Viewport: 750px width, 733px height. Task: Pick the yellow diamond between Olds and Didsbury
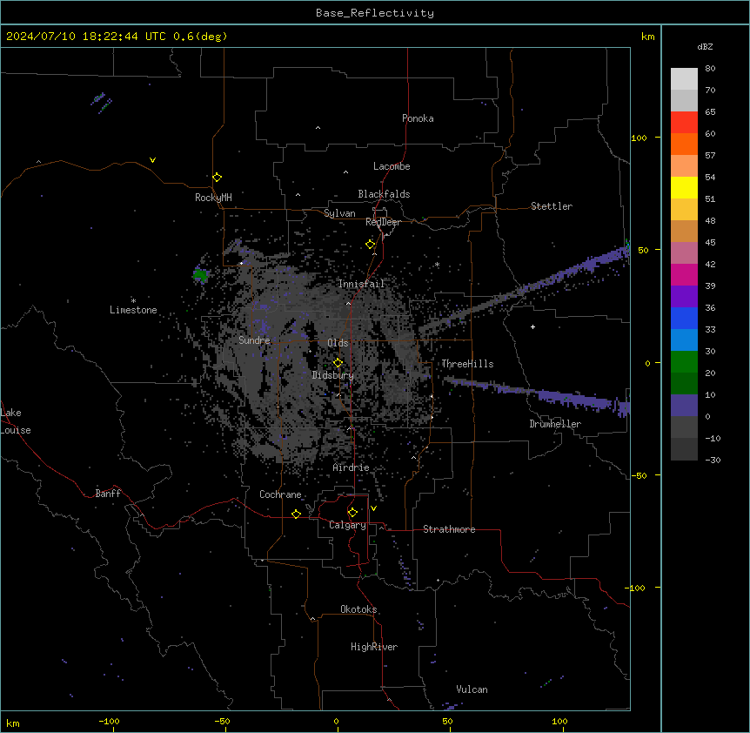338,363
